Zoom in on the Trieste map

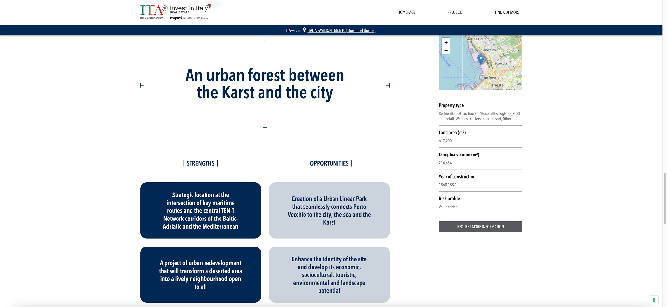[446, 42]
